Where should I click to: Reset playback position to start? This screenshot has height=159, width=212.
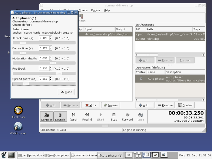click(74, 117)
